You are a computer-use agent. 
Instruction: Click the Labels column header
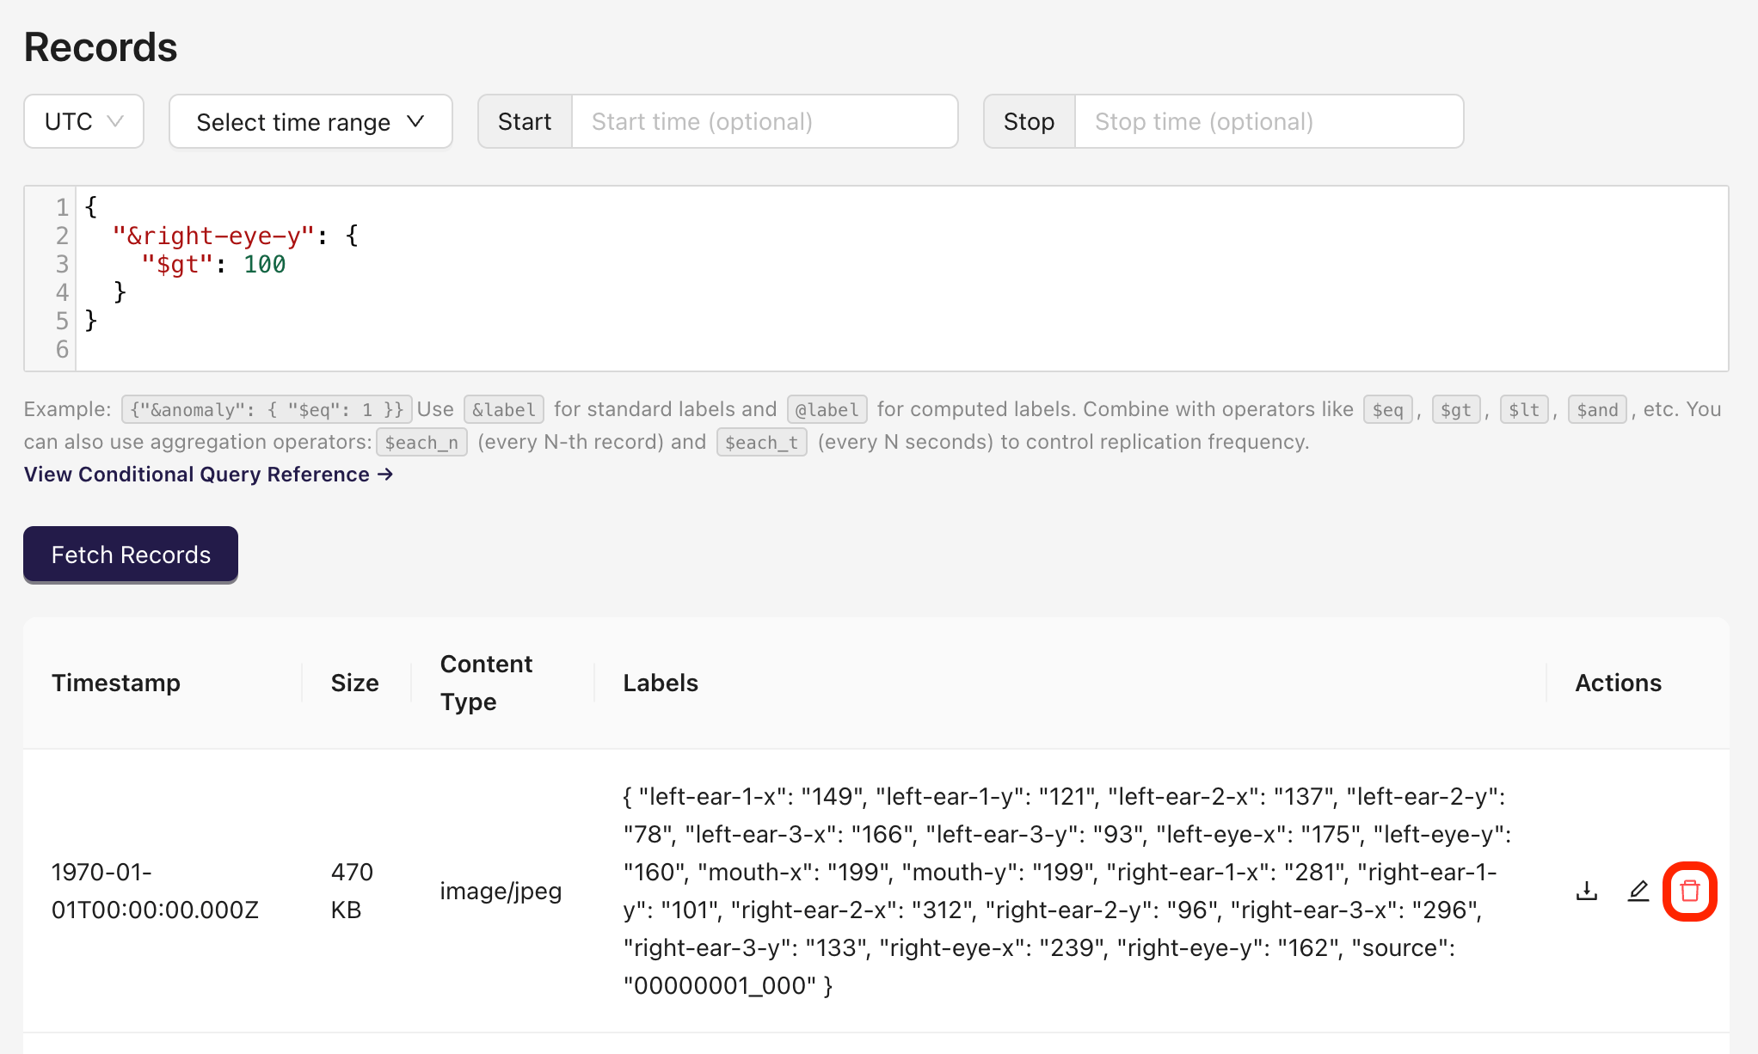pos(660,683)
